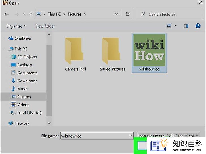This screenshot has height=154, width=206.
Task: Click the 'Camera Roll' label
Action: pyautogui.click(x=76, y=69)
